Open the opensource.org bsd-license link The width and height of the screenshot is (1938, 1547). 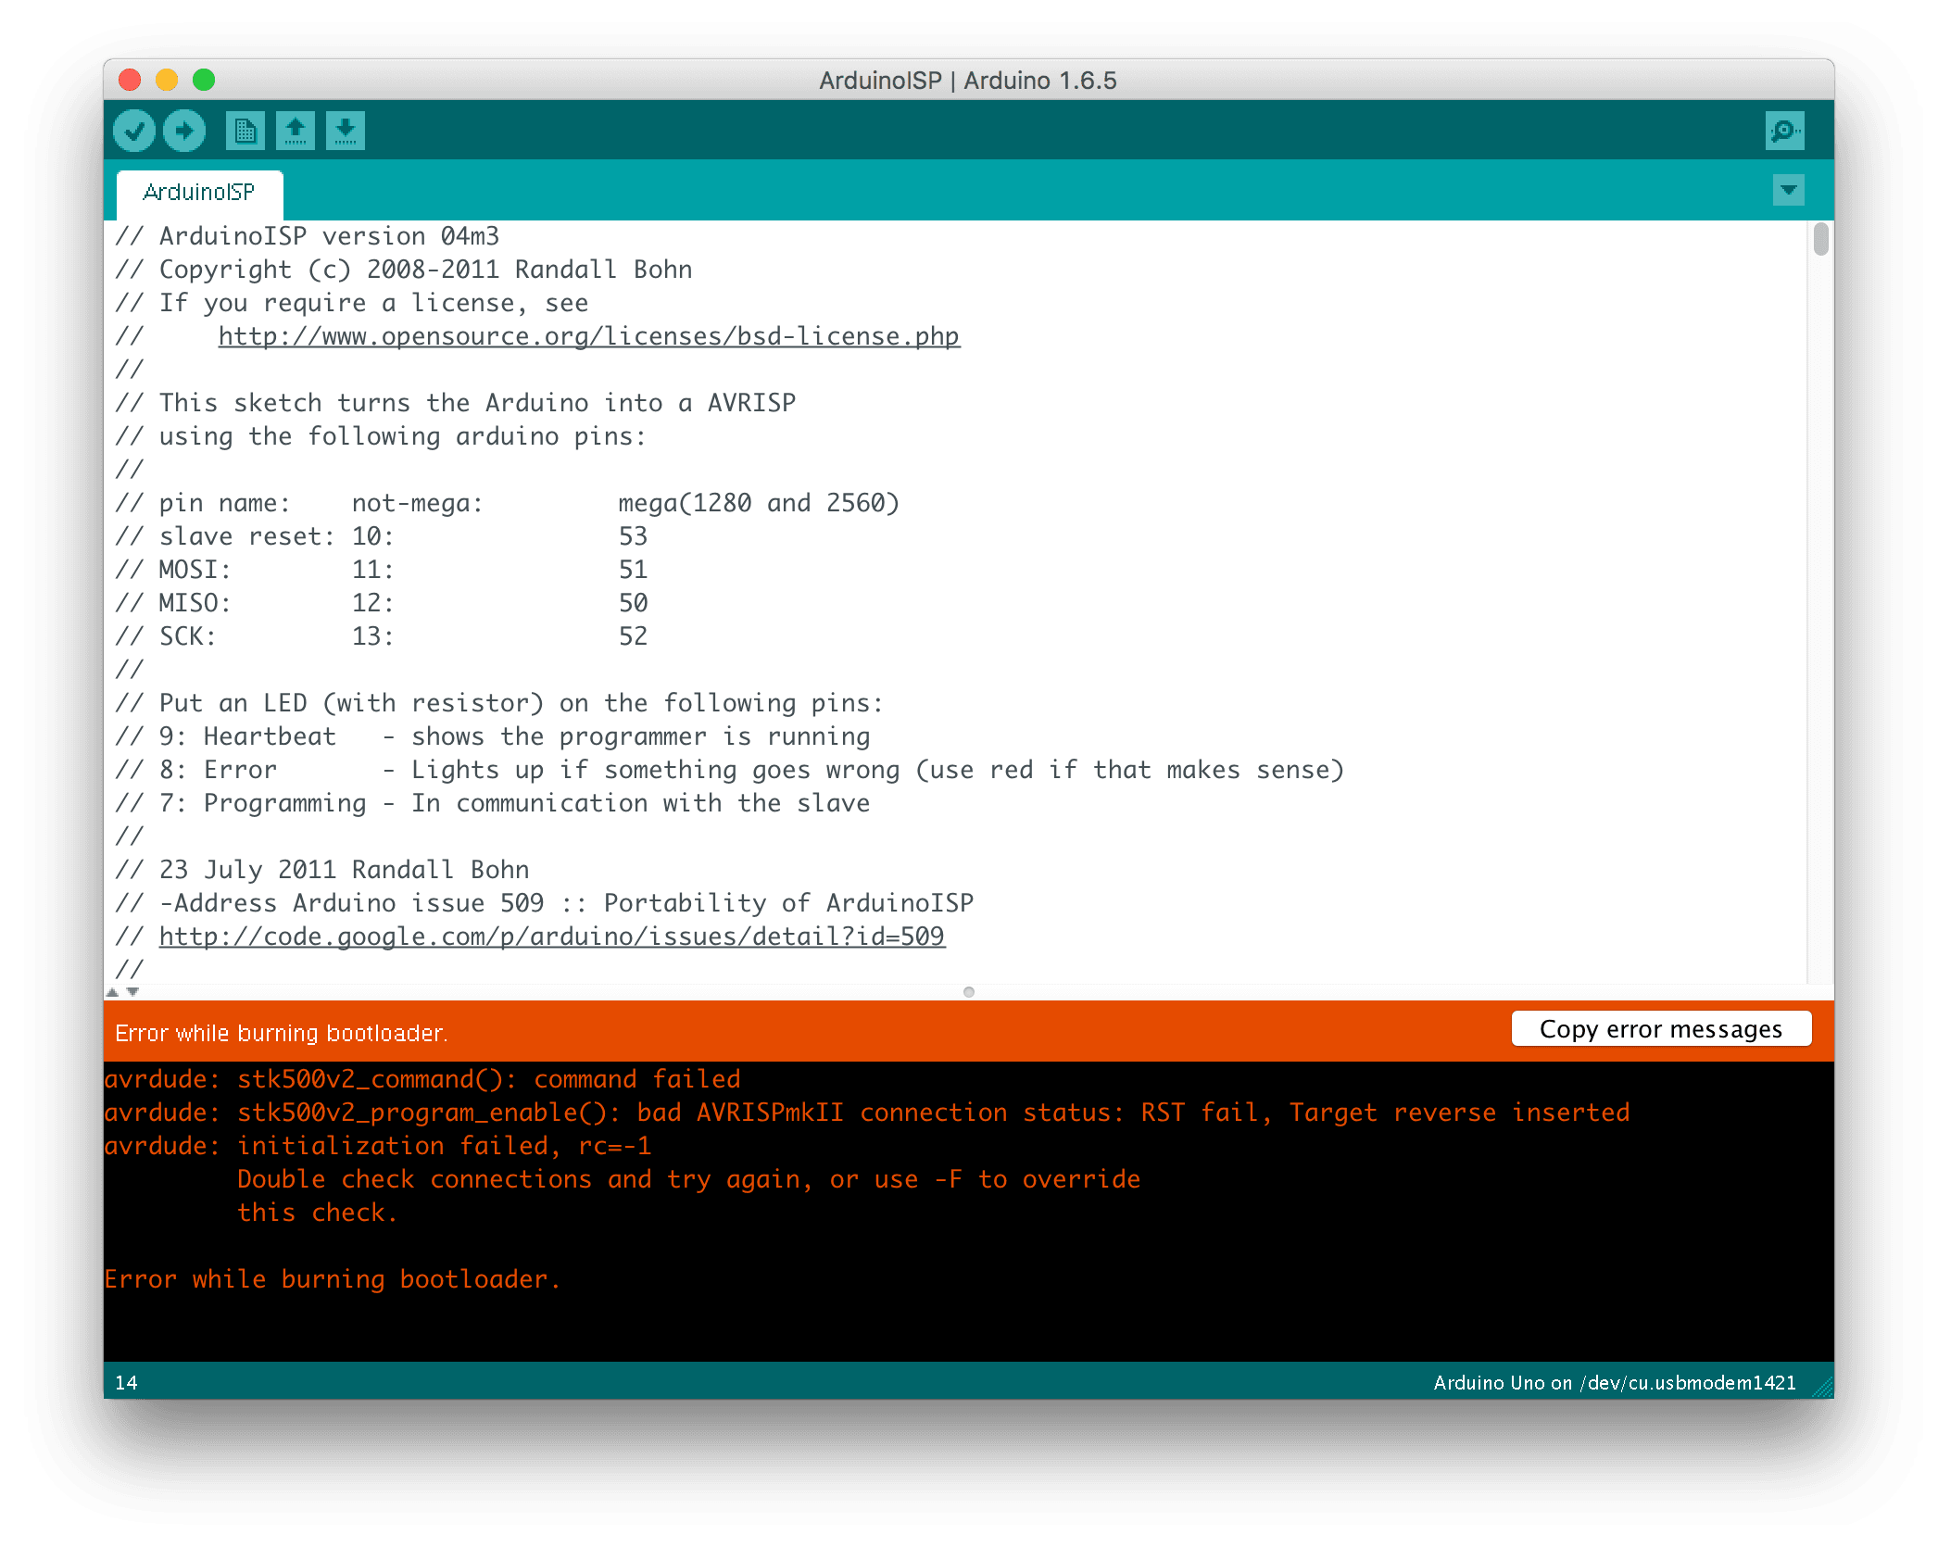(589, 336)
